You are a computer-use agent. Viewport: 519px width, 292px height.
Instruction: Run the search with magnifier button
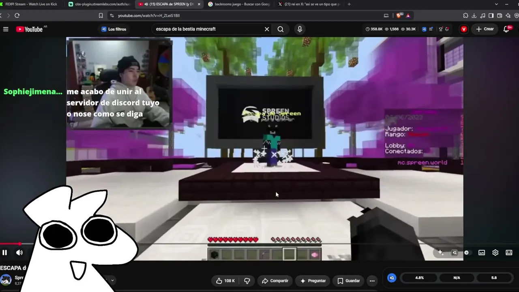pyautogui.click(x=281, y=29)
